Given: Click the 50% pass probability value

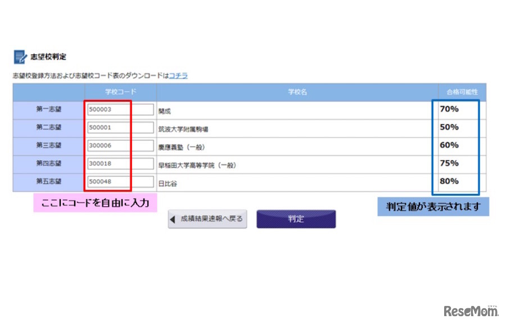Looking at the screenshot, I should [x=449, y=127].
